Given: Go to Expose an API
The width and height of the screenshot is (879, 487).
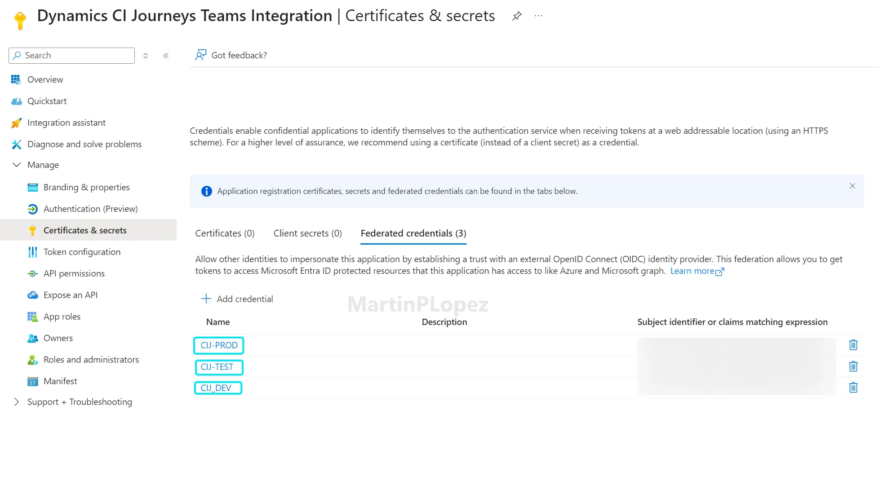Looking at the screenshot, I should [71, 295].
